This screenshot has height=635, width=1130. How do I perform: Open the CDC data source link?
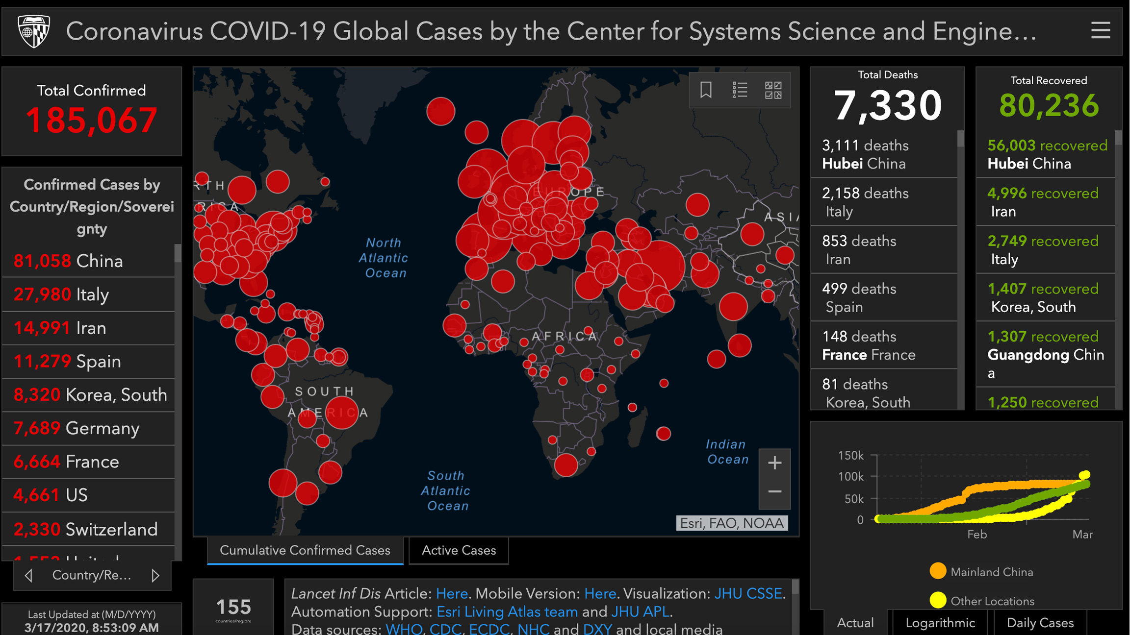(x=445, y=629)
